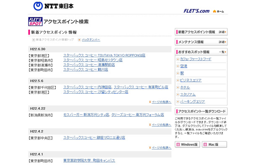Click pink download icon on Mac版 button

[x=205, y=144]
